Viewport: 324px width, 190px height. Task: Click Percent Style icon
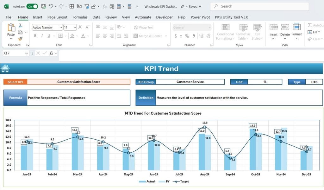tap(187, 36)
